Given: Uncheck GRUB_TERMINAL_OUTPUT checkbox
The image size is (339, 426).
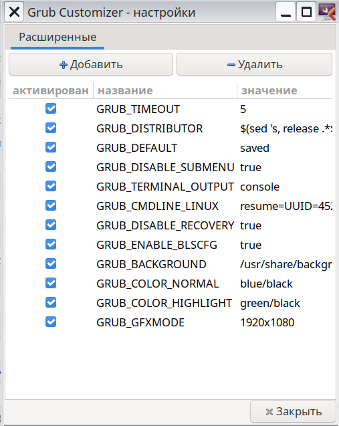Looking at the screenshot, I should 51,187.
